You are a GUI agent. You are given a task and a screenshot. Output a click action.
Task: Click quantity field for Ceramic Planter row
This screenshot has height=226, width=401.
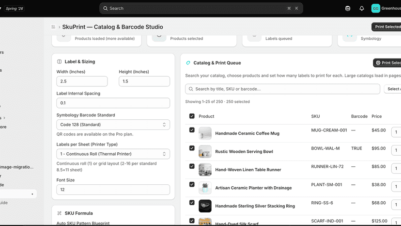(396, 187)
